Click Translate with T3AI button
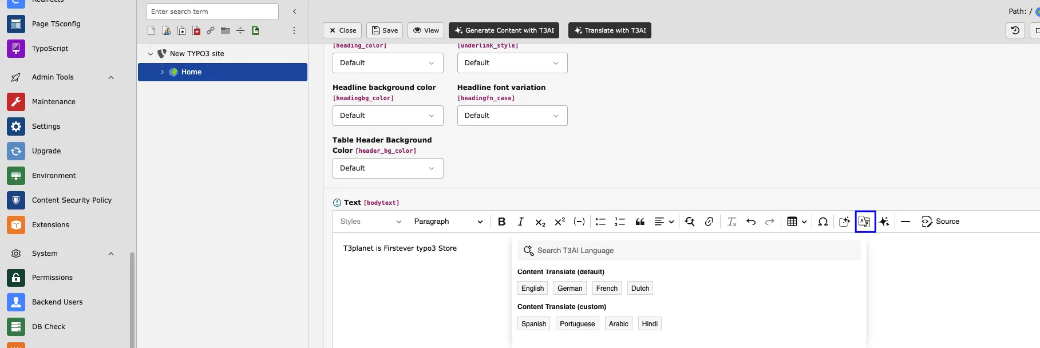Screen dimensions: 1040x348 610,30
